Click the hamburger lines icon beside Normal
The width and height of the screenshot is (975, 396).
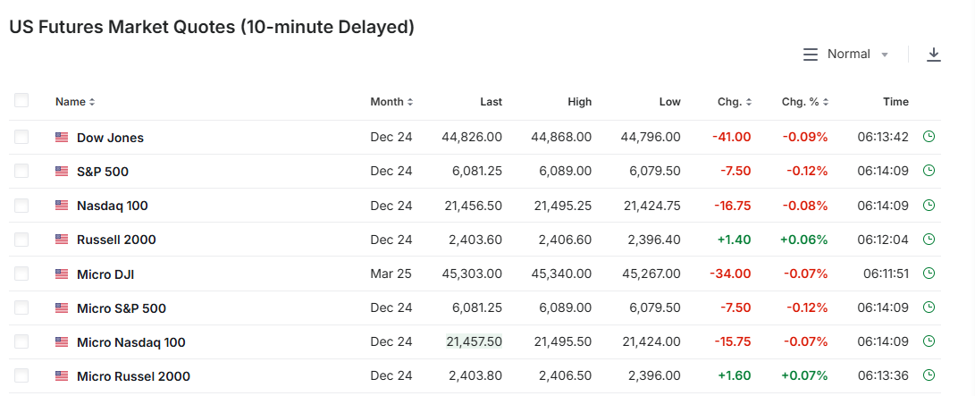811,55
